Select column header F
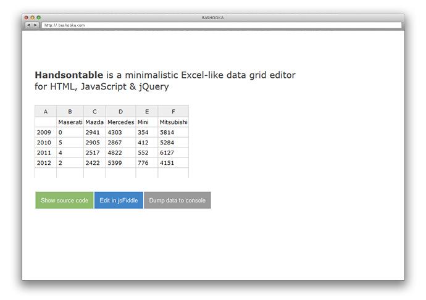Image resolution: width=426 pixels, height=300 pixels. pos(173,111)
